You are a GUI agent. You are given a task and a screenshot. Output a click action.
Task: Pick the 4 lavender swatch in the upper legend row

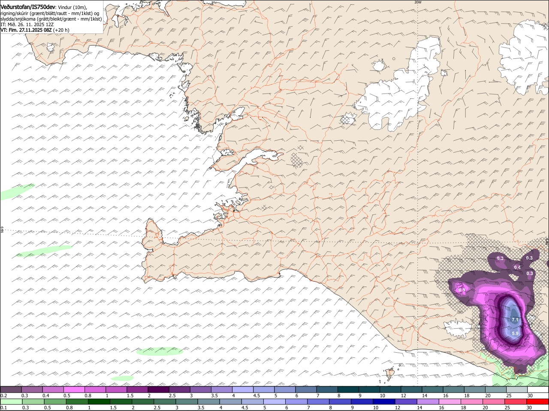(243, 389)
